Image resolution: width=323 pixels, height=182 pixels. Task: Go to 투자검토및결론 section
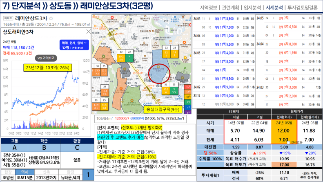[x=303, y=8]
